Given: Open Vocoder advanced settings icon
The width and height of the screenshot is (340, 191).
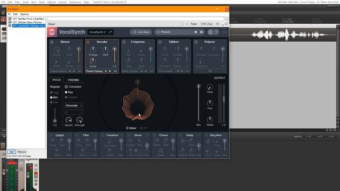Looking at the screenshot, I should click(x=88, y=42).
